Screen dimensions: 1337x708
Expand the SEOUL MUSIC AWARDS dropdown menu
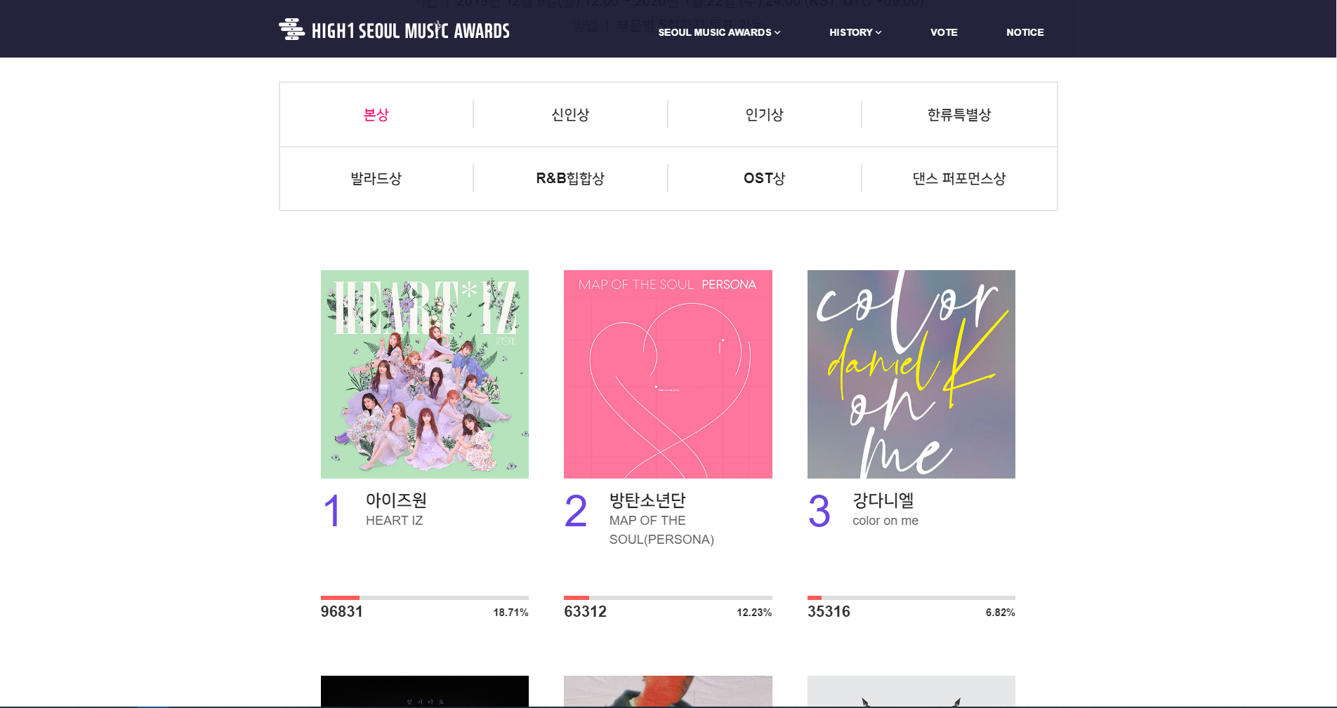point(719,32)
